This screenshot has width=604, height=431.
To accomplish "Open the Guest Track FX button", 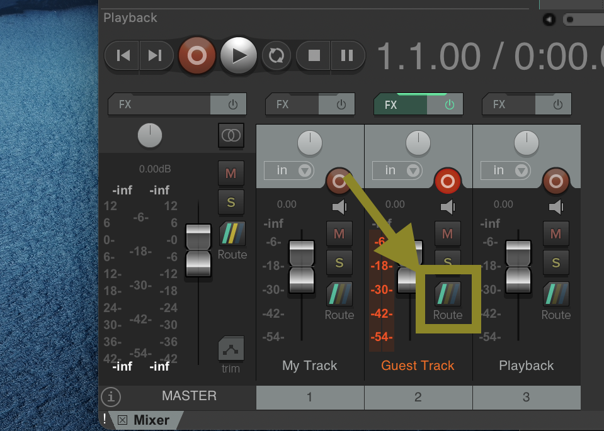I will pyautogui.click(x=401, y=104).
